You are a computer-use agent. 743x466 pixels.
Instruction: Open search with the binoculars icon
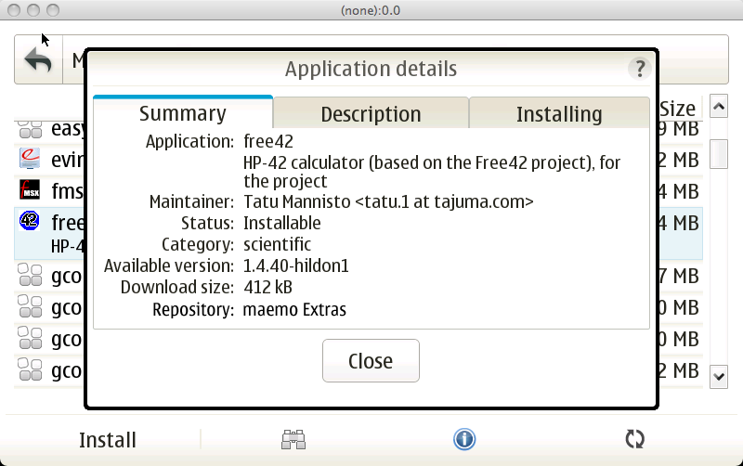point(293,439)
